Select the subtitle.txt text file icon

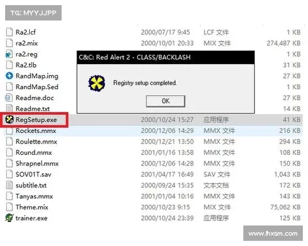(x=9, y=185)
